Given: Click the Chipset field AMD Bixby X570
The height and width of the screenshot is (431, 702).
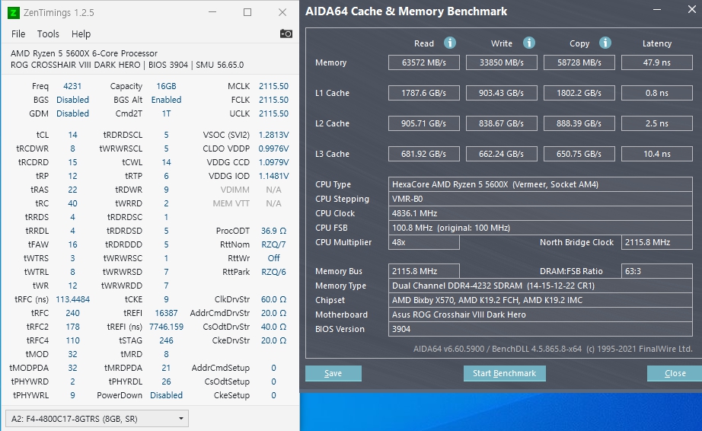Looking at the screenshot, I should point(541,300).
